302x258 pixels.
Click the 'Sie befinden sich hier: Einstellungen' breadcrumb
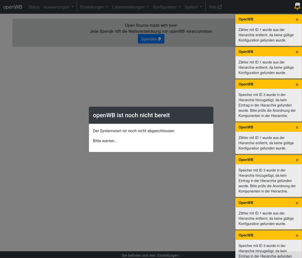(151, 255)
